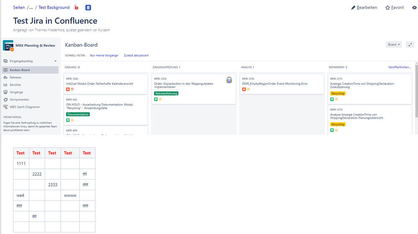Open card MPR-1376 DMR_EmptyWagonOrder Event Monitoring Error
418x234 pixels.
click(282, 84)
